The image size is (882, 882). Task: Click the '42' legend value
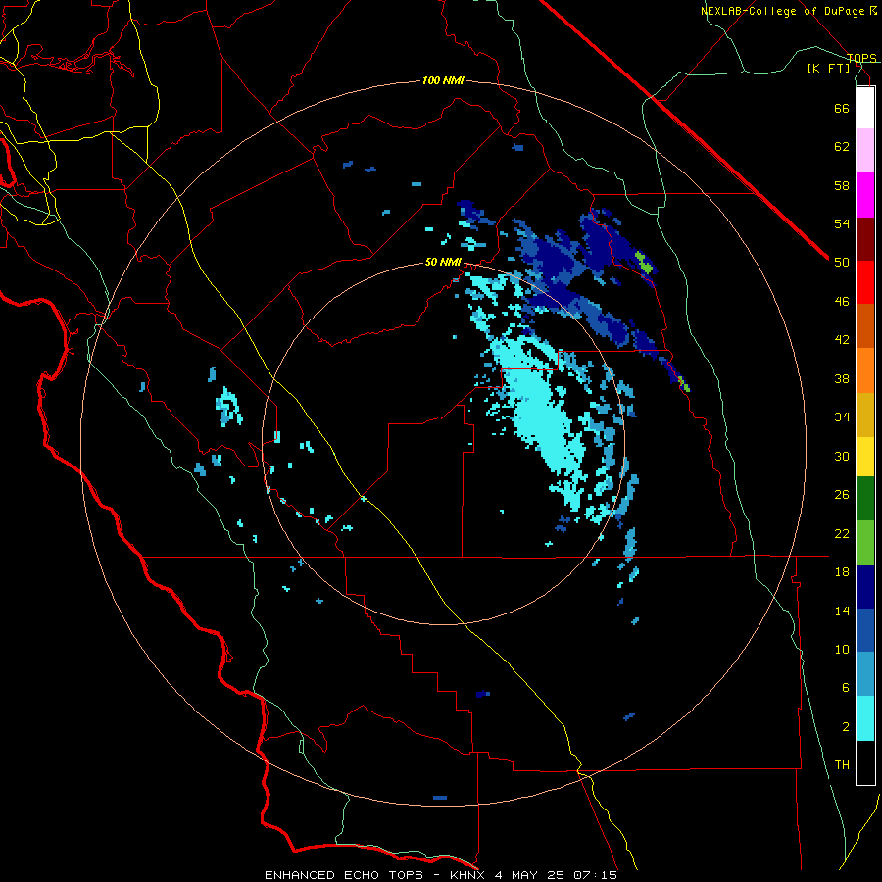pyautogui.click(x=842, y=340)
